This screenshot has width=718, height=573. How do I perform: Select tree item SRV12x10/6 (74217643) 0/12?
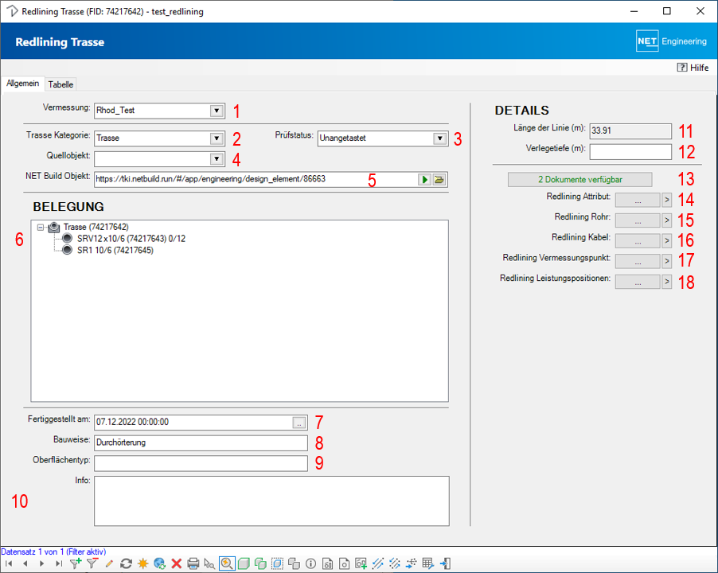131,239
